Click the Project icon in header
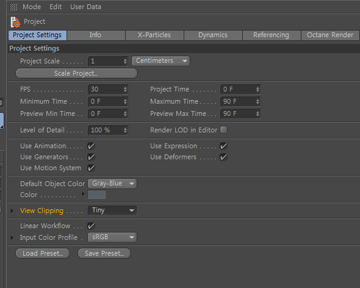This screenshot has height=288, width=360. point(15,22)
